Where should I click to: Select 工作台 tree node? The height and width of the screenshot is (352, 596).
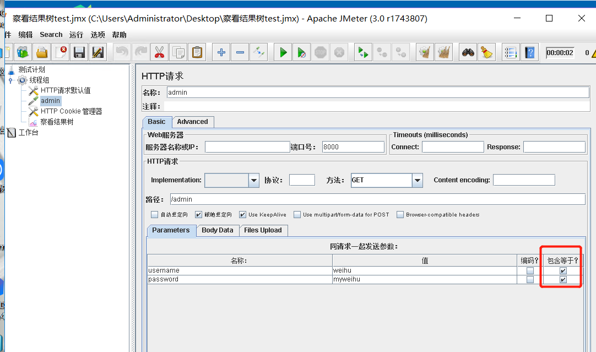pyautogui.click(x=28, y=132)
